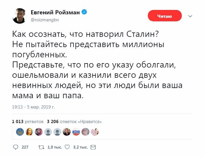The height and width of the screenshot is (157, 205).
Task: Retweet using the arrows icon
Action: click(x=41, y=147)
